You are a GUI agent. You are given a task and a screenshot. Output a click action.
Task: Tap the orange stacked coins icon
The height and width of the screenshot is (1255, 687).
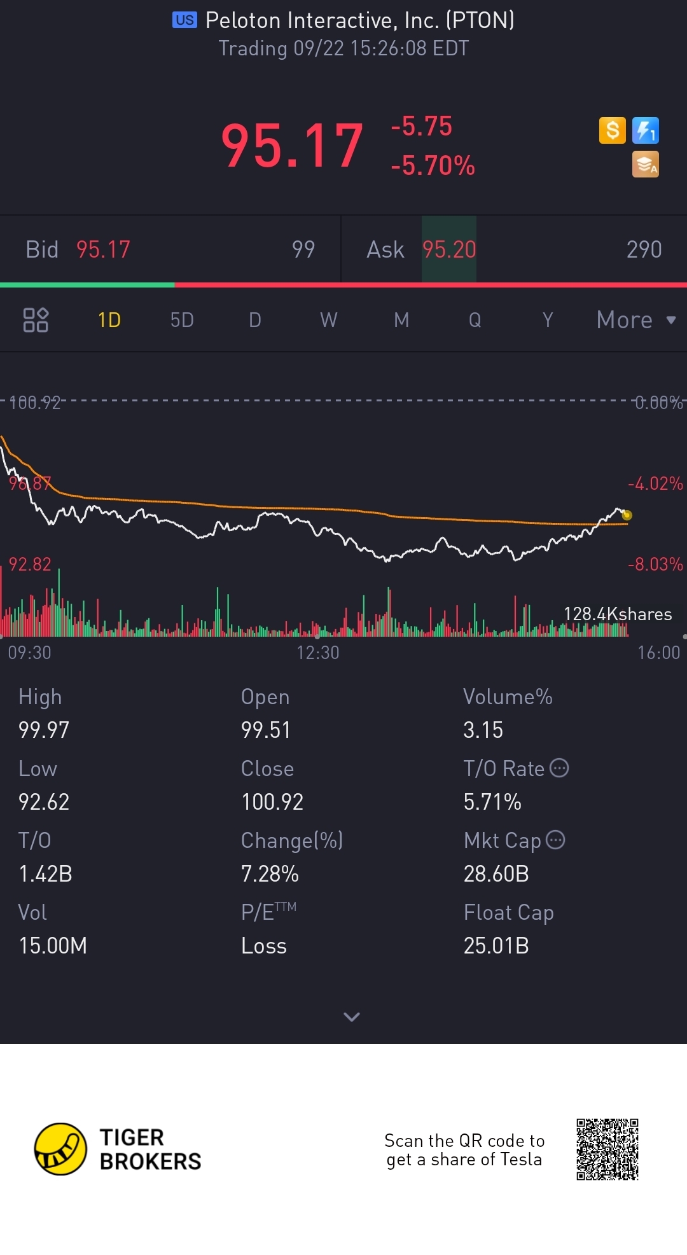coord(646,164)
